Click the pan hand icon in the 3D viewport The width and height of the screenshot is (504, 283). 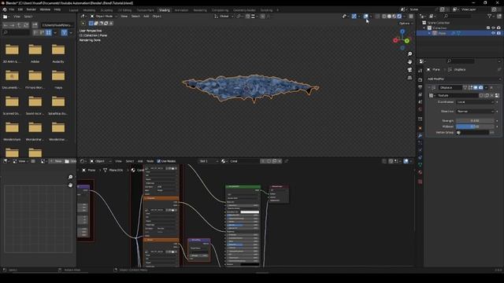coord(409,61)
